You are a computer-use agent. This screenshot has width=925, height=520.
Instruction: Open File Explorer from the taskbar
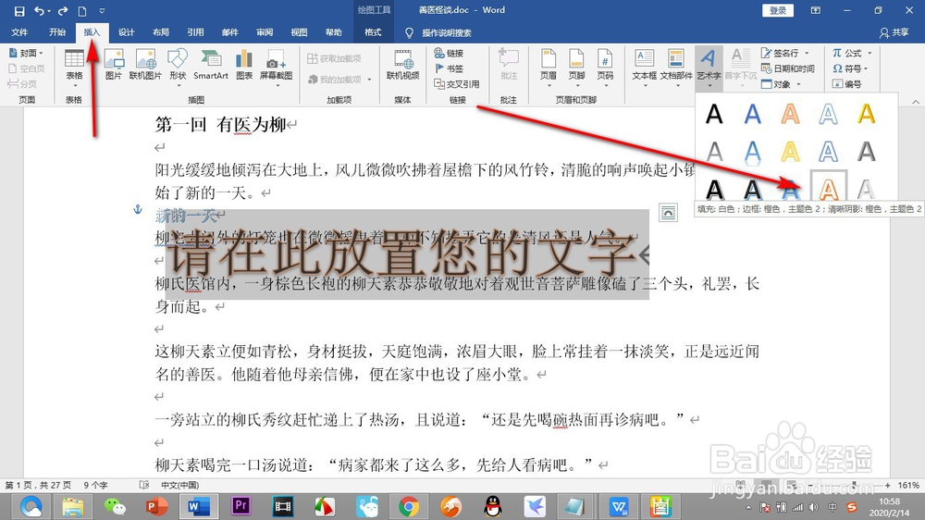click(72, 506)
